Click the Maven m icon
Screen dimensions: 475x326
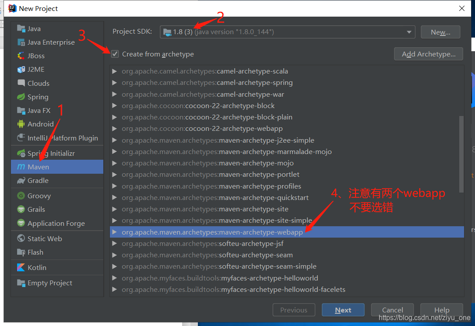click(21, 167)
